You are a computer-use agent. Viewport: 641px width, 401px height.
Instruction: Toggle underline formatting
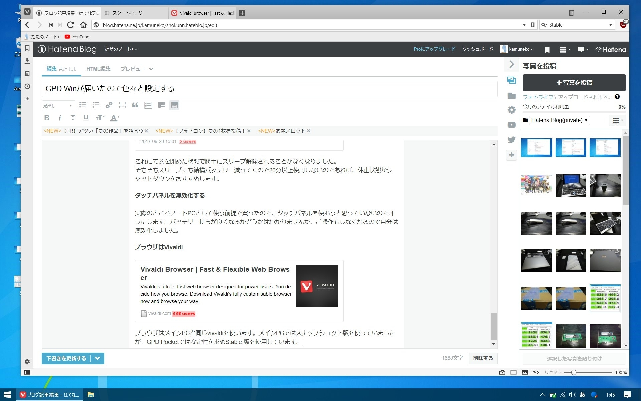(86, 118)
